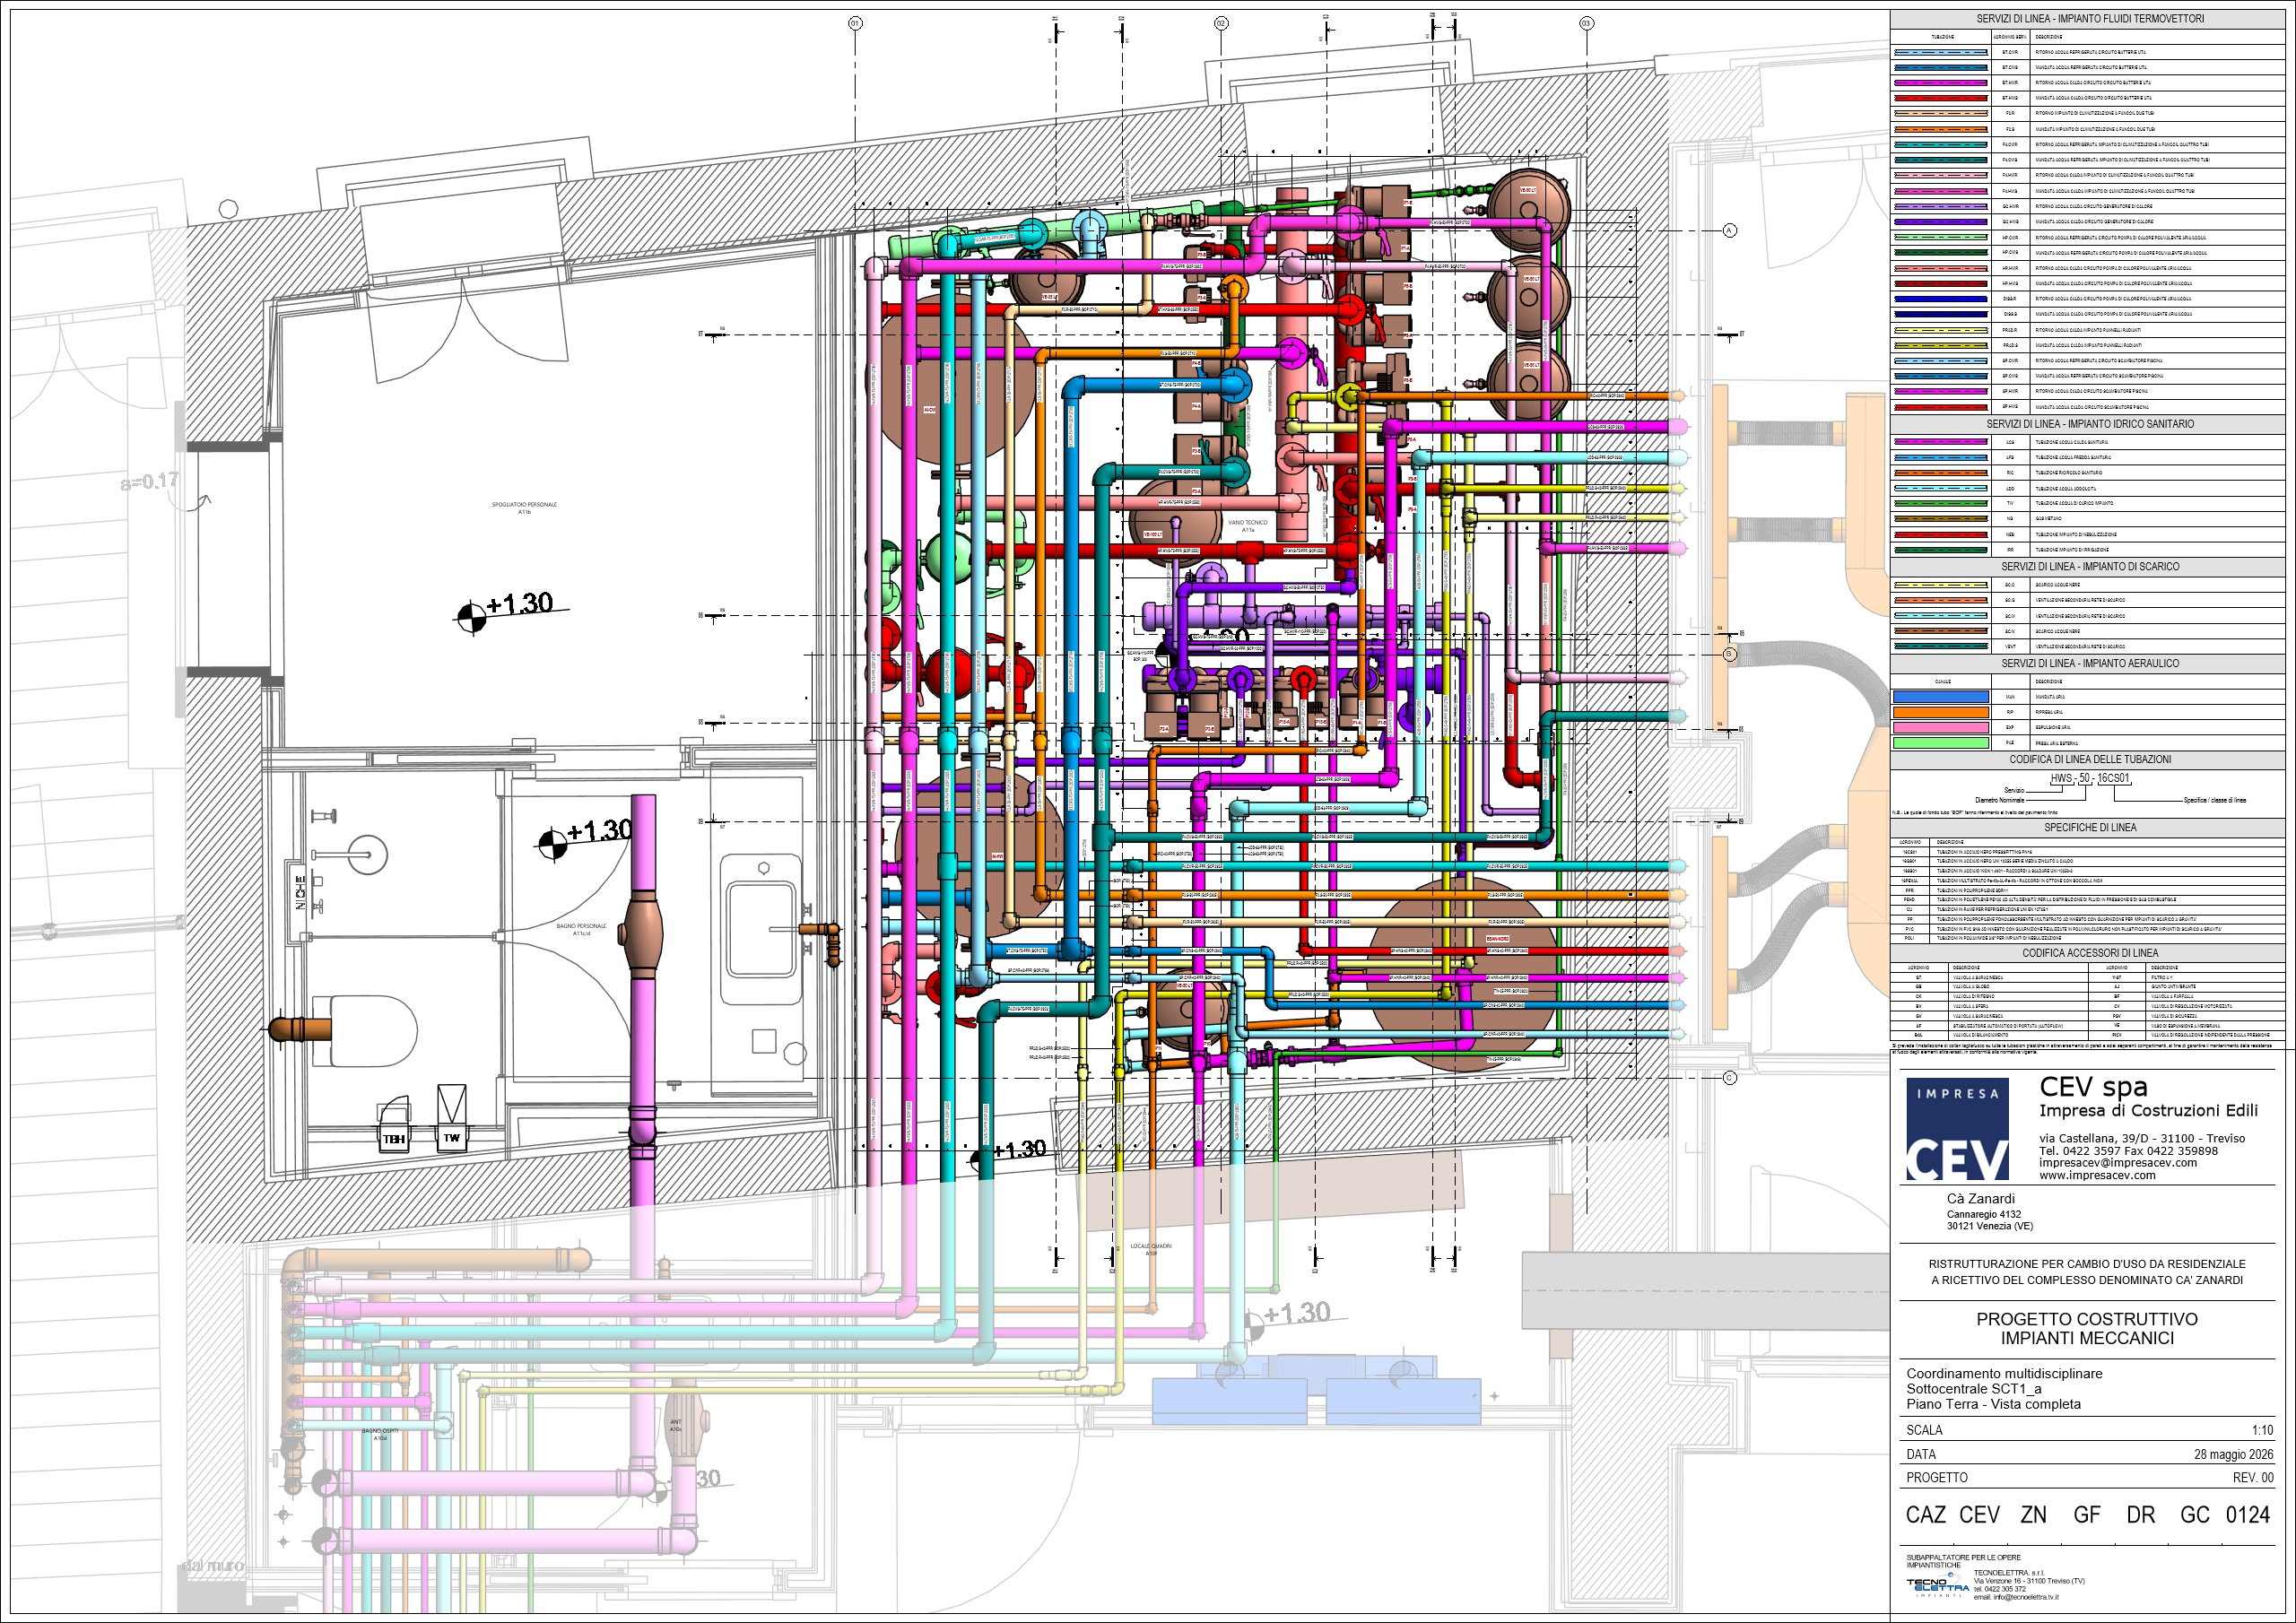
Task: Click the Impresa CEV logo
Action: [x=1957, y=1129]
